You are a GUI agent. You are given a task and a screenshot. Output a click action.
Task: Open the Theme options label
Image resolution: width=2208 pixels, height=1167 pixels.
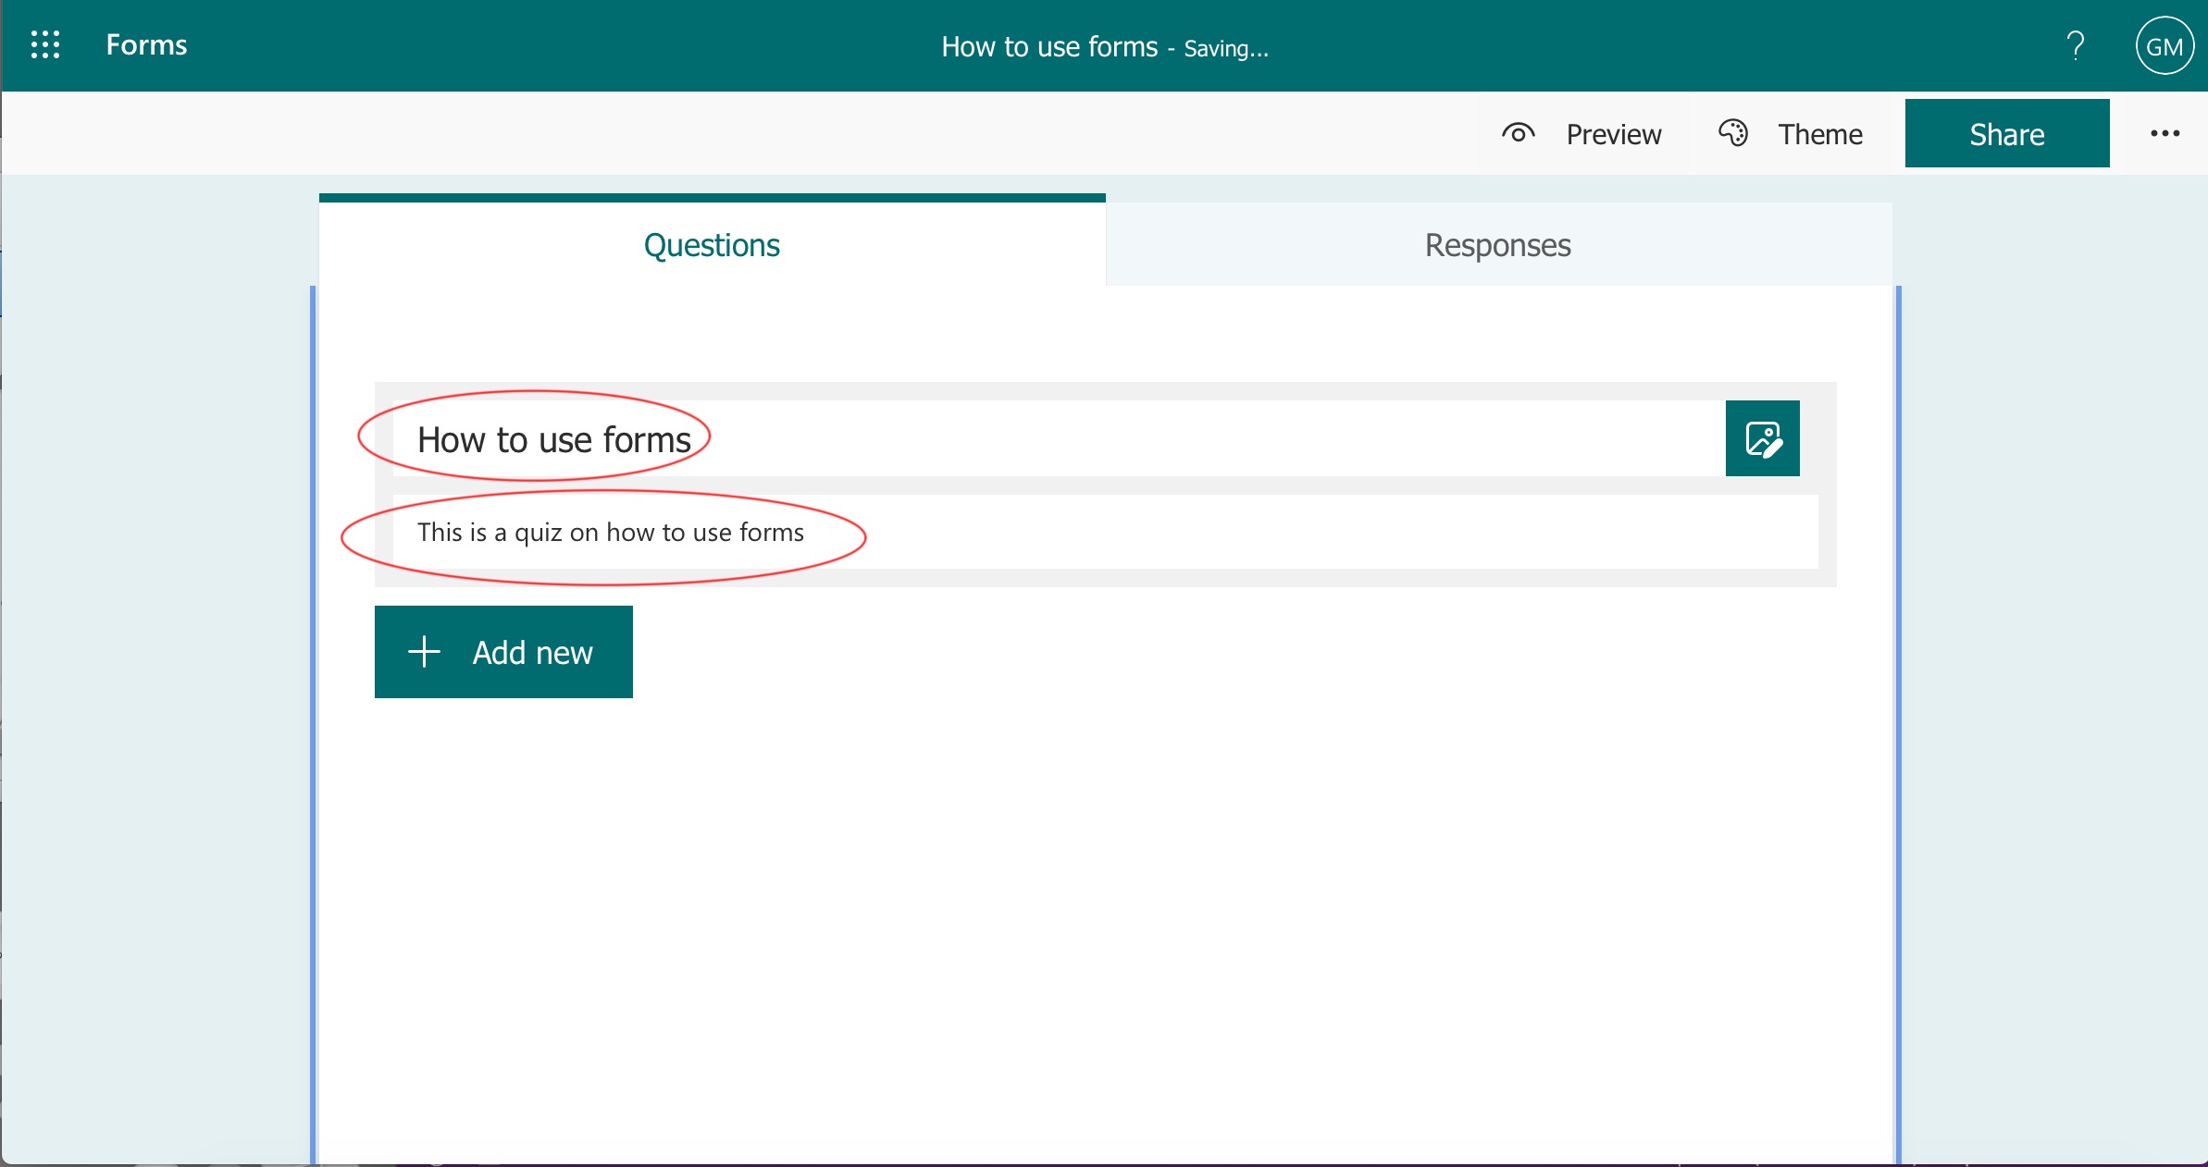pyautogui.click(x=1819, y=135)
